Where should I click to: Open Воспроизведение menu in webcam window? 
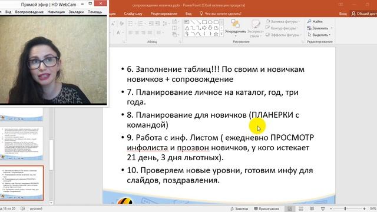coord(29,12)
